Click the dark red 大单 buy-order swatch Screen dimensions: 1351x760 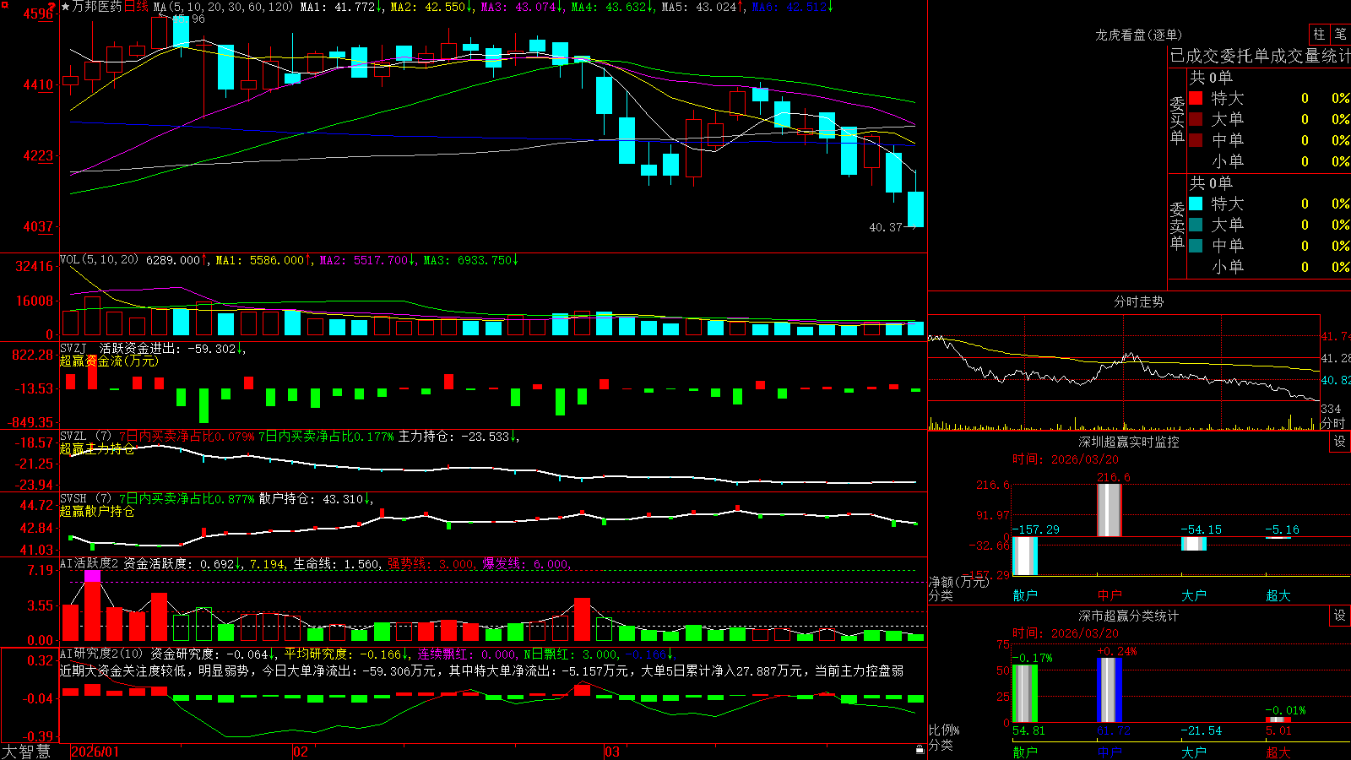(x=1196, y=119)
